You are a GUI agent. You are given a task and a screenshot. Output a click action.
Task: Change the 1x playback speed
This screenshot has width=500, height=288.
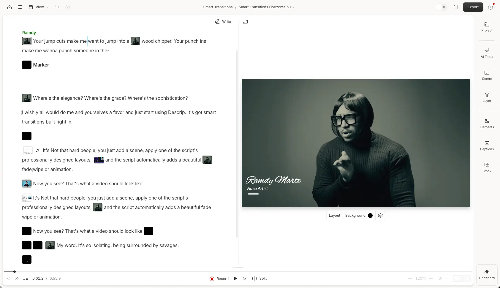245,278
